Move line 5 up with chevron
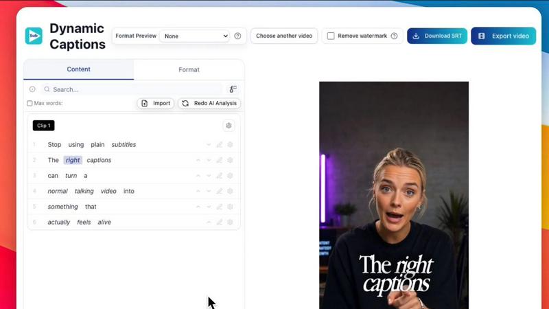Viewport: 549px width, 309px height. pyautogui.click(x=198, y=207)
